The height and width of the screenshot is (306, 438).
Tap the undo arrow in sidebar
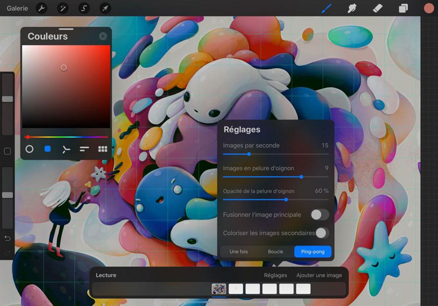pyautogui.click(x=7, y=238)
